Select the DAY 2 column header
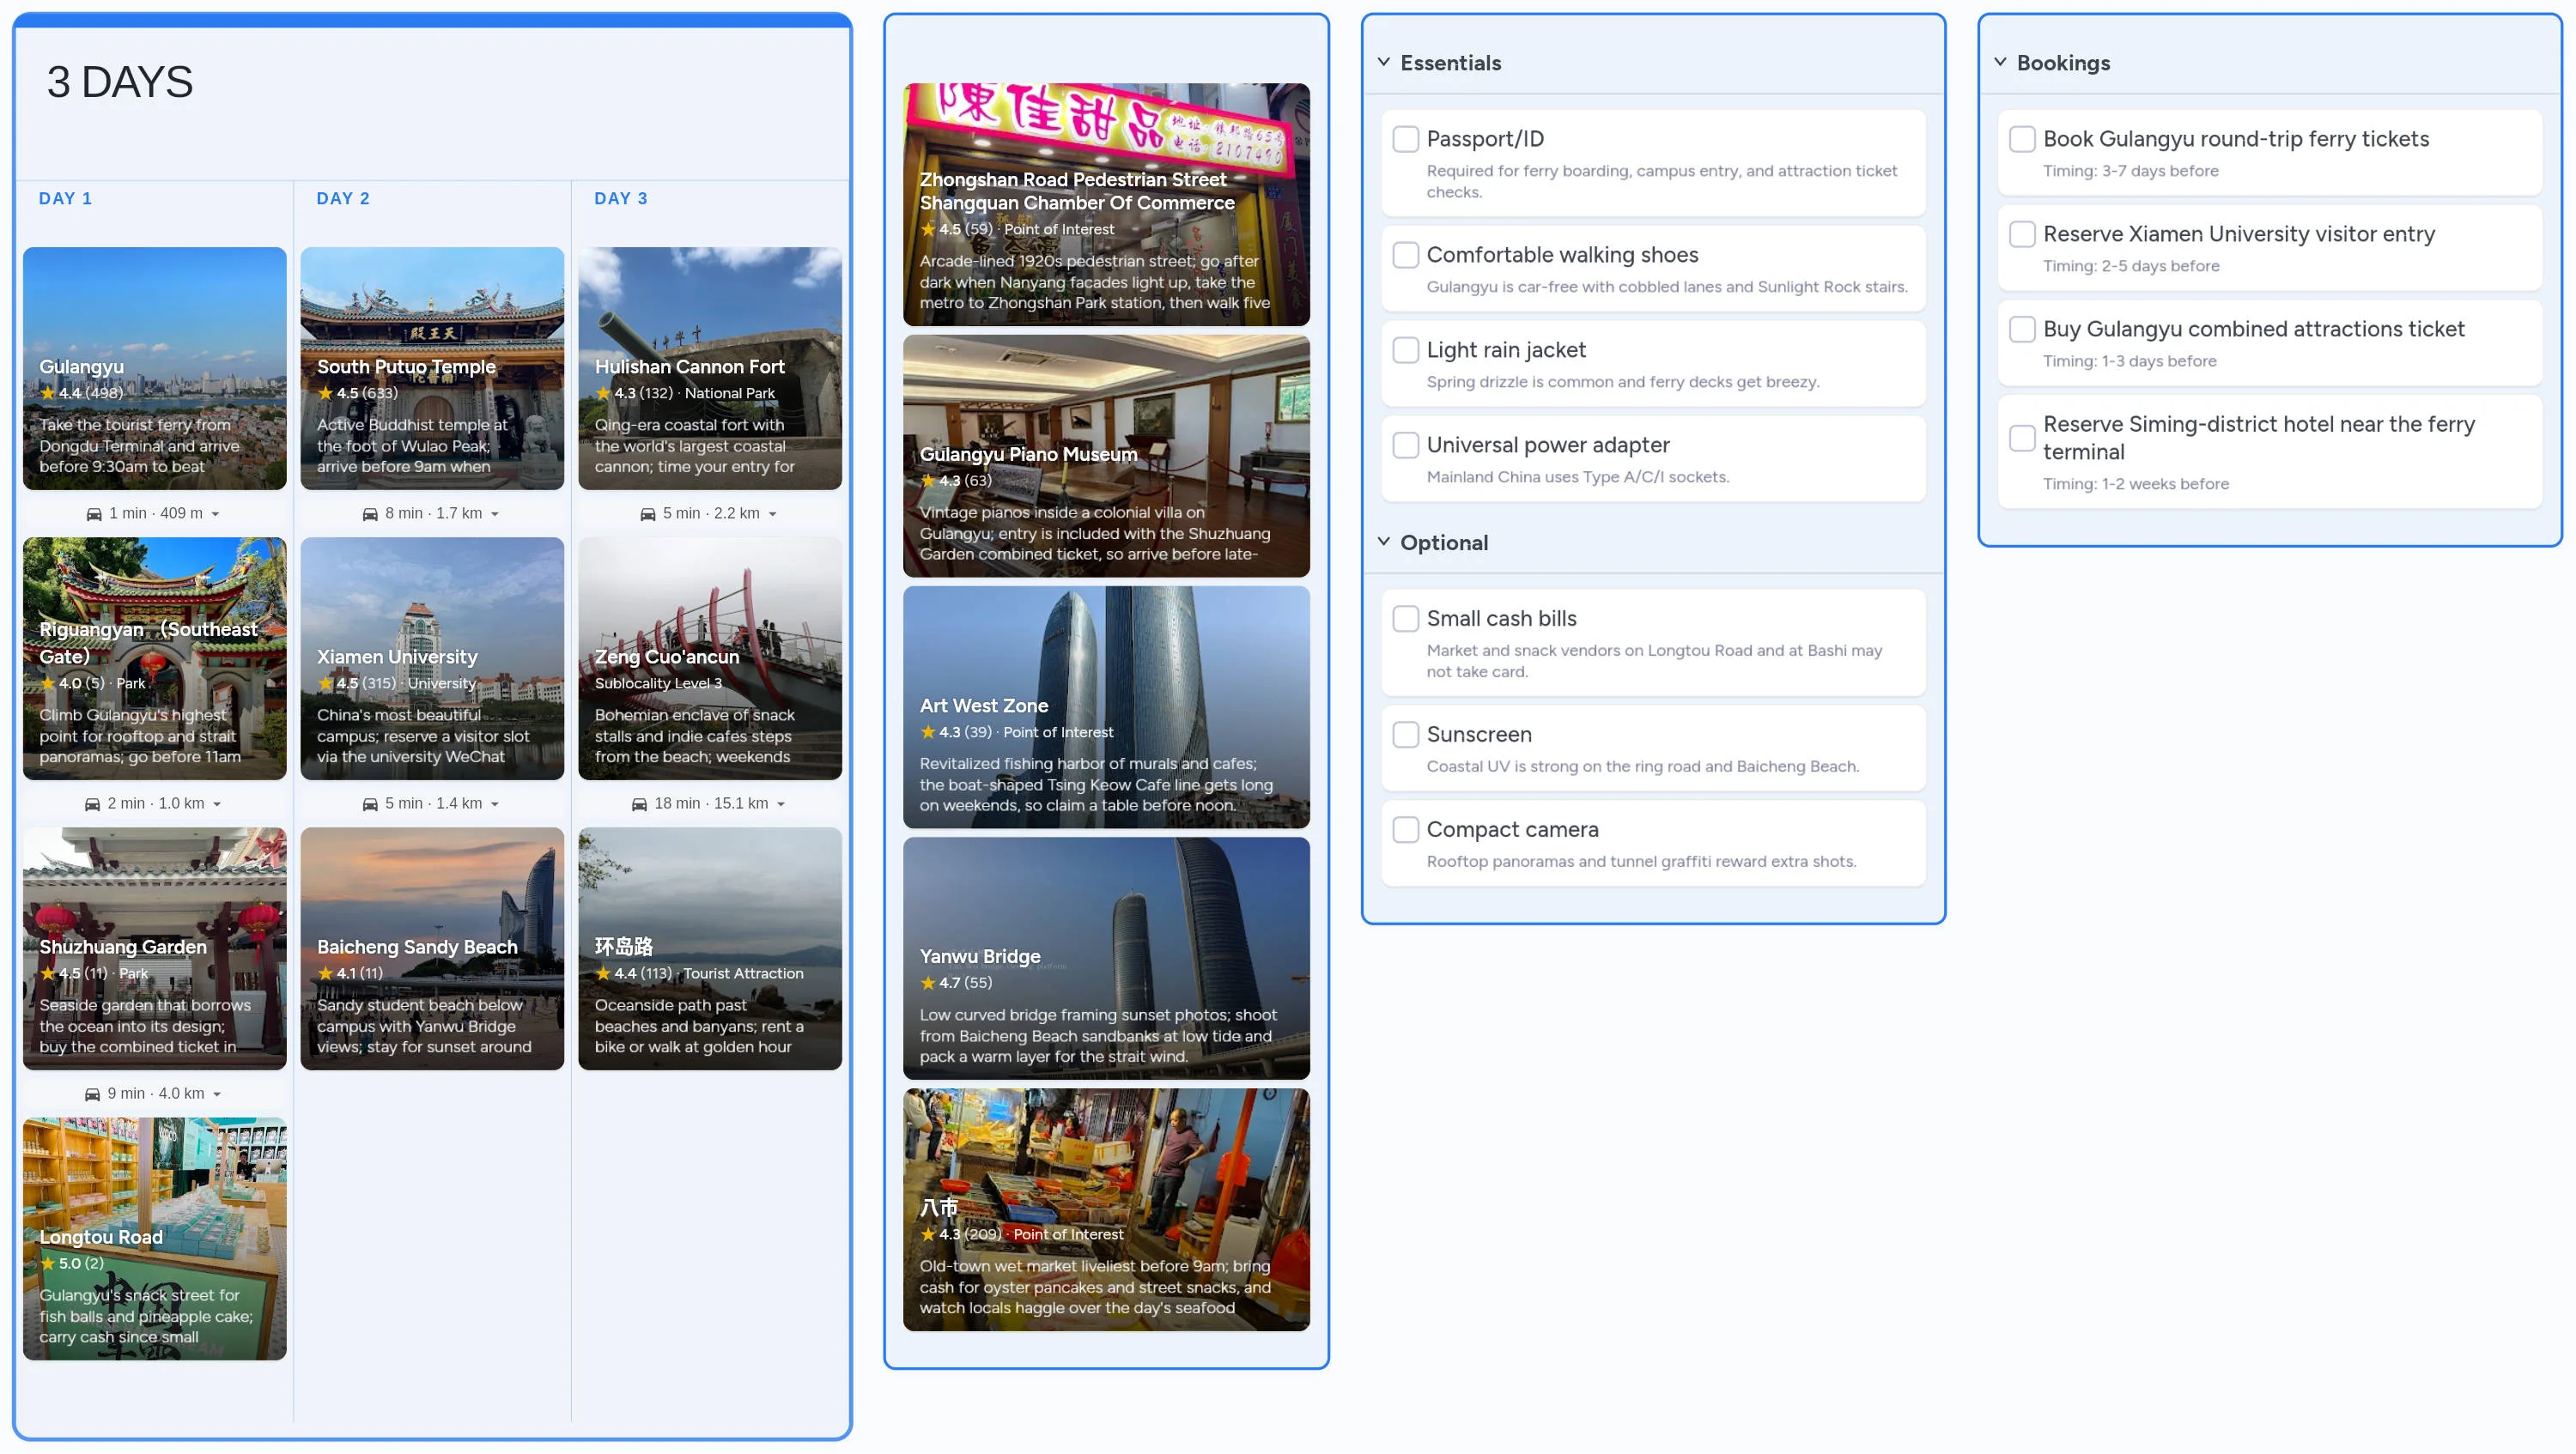Screen dimensions: 2576x1454 (x=343, y=198)
